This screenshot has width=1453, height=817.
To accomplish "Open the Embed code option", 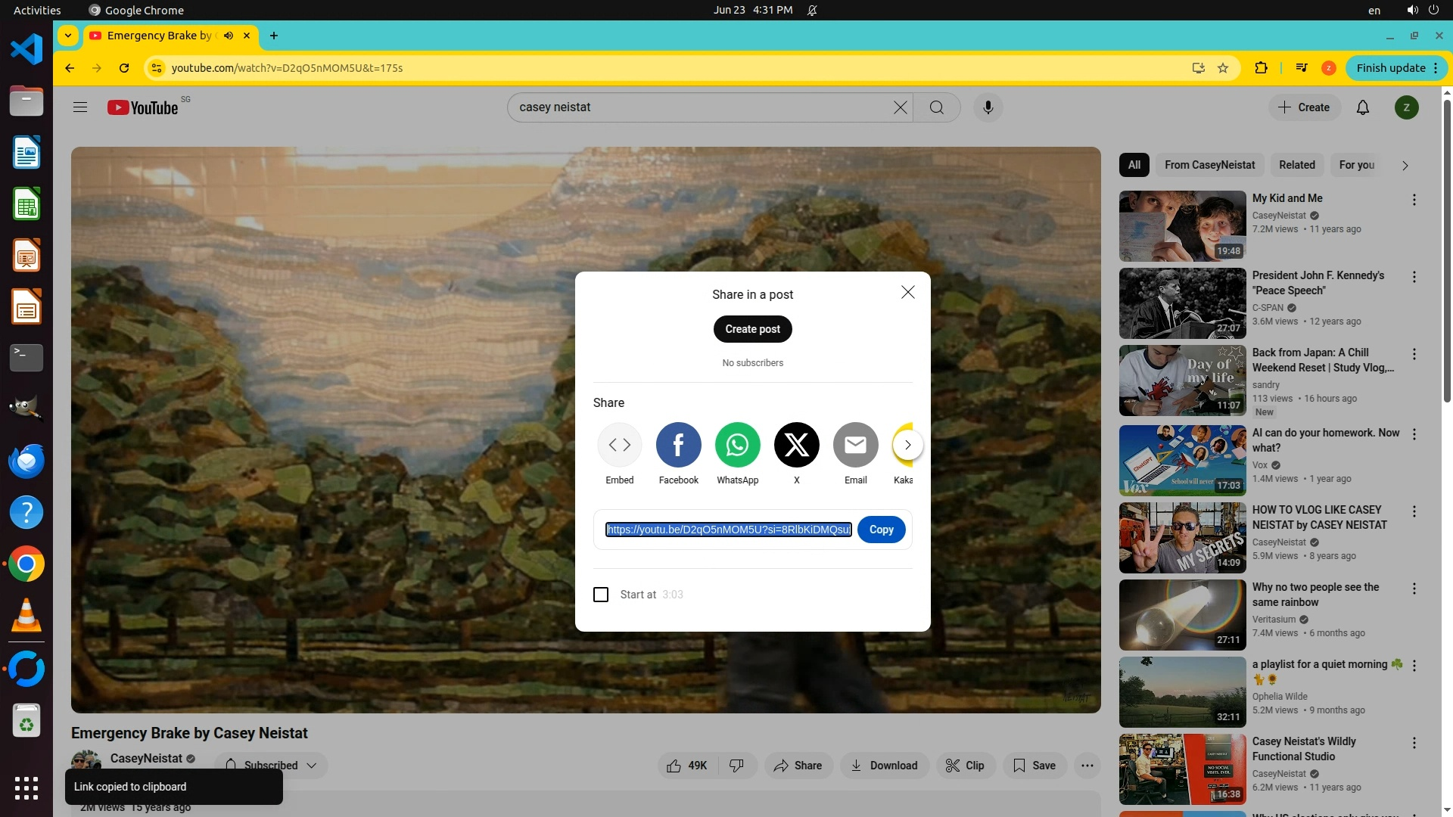I will 619,445.
